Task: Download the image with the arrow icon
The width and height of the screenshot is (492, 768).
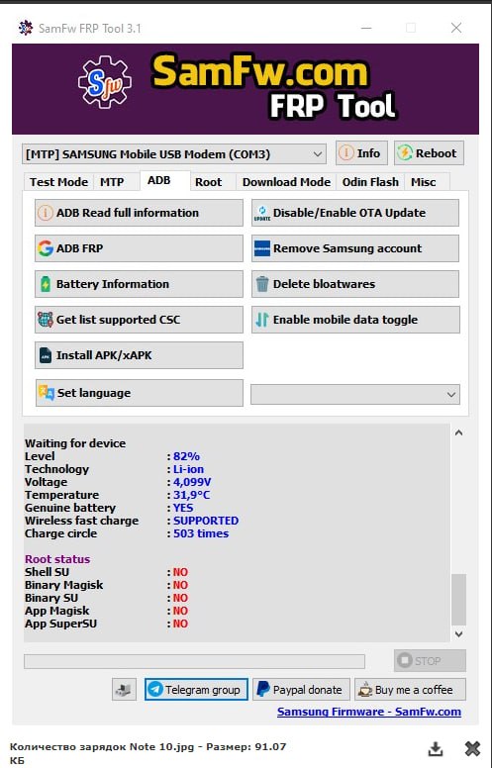Action: pyautogui.click(x=436, y=748)
